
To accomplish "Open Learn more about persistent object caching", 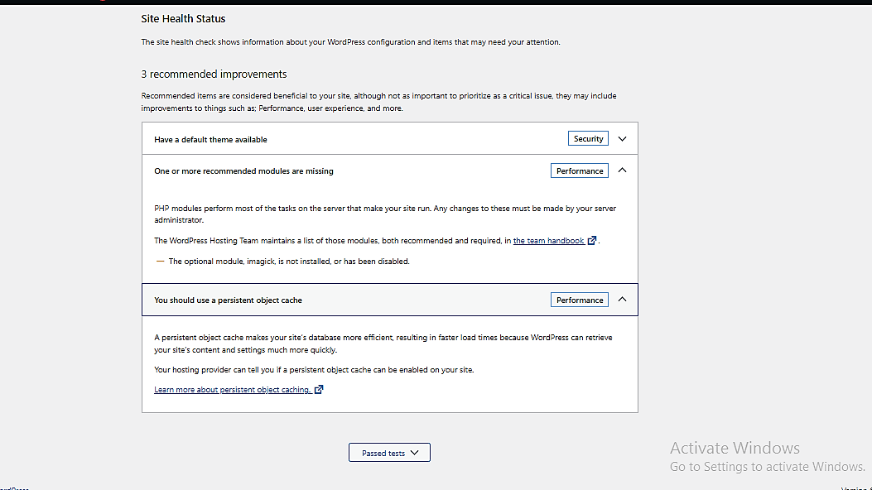I will click(x=232, y=390).
